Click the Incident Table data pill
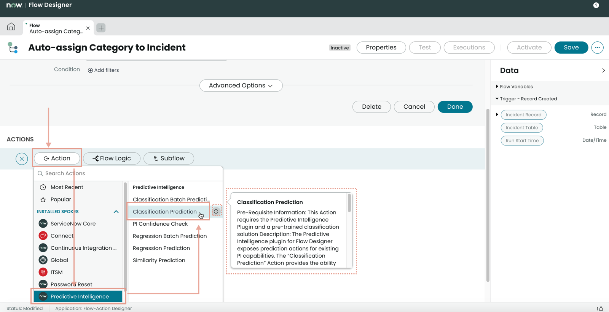Viewport: 609px width, 312px height. [522, 128]
